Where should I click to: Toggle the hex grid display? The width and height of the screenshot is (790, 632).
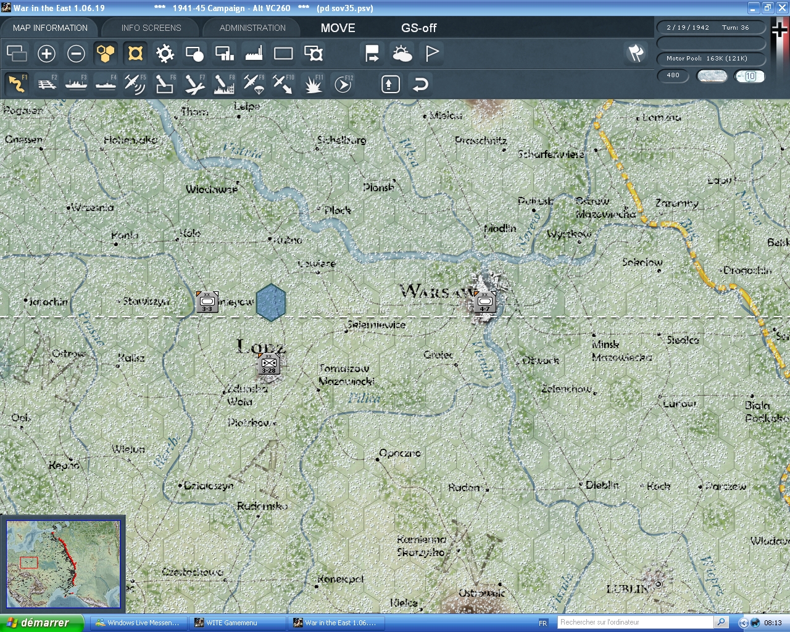pos(105,54)
